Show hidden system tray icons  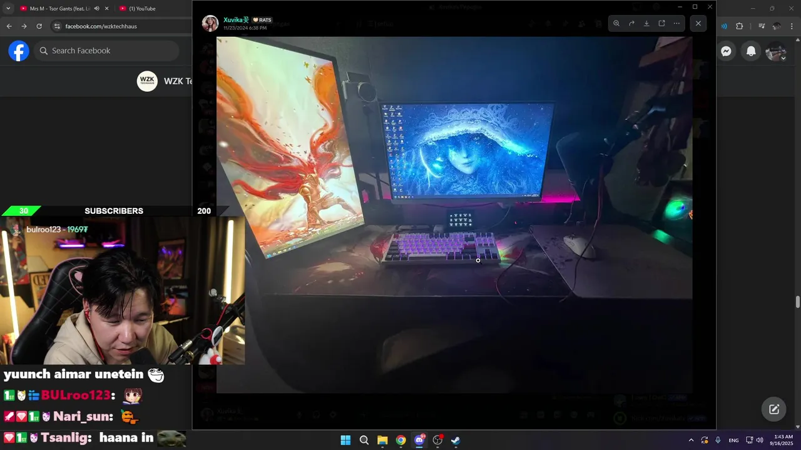[691, 440]
